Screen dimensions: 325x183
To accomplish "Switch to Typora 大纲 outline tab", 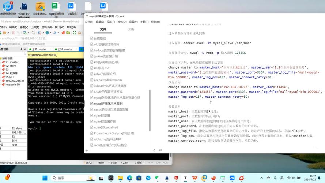I will [131, 29].
